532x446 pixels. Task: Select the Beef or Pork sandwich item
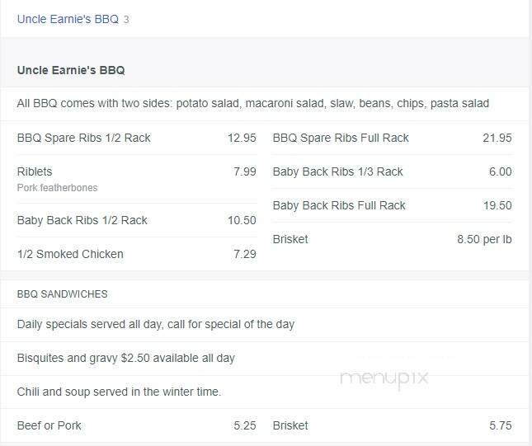pyautogui.click(x=49, y=425)
